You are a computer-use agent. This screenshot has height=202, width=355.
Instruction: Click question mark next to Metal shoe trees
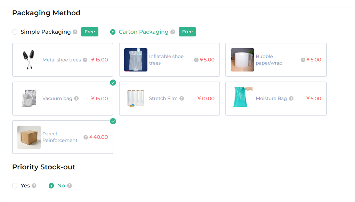pyautogui.click(x=85, y=60)
